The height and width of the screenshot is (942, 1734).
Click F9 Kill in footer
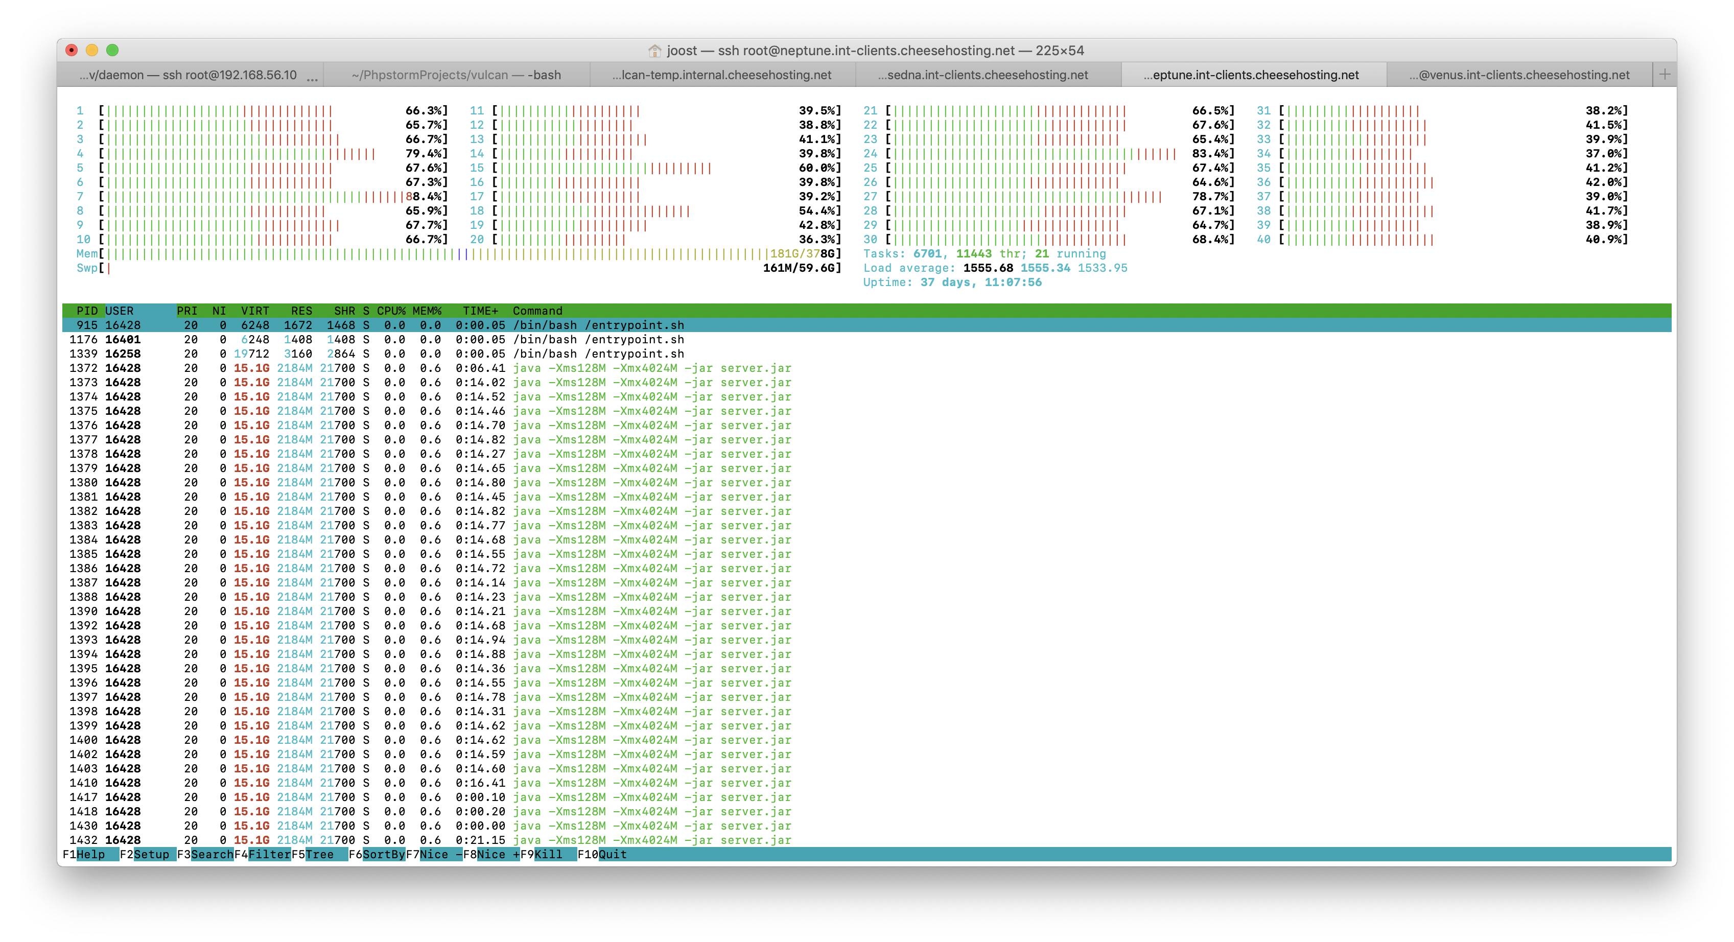point(548,855)
